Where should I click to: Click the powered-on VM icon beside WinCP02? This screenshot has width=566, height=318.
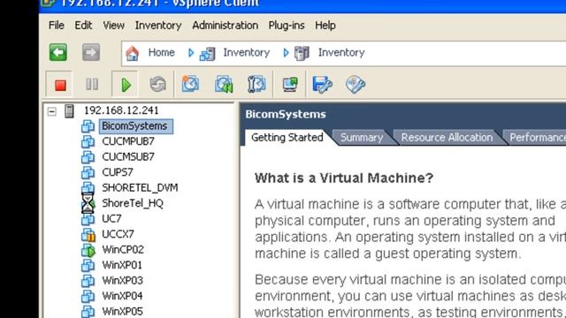pos(88,250)
